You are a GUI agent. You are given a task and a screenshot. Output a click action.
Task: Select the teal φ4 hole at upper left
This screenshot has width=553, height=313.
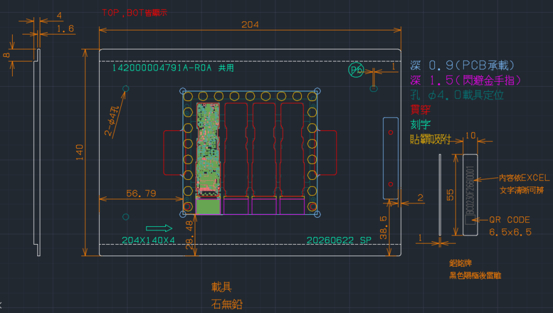(x=126, y=88)
